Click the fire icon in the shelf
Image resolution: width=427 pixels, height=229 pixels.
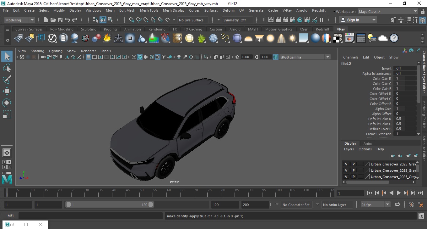coord(107,38)
